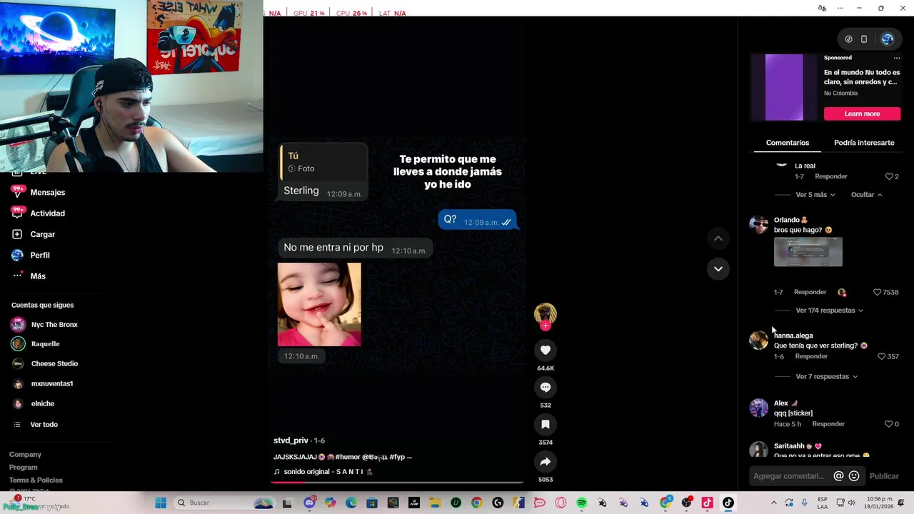Reply to hanna.alega's comment
The image size is (914, 514).
click(x=811, y=356)
